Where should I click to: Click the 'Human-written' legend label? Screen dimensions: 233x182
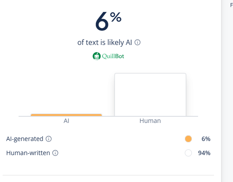point(28,153)
